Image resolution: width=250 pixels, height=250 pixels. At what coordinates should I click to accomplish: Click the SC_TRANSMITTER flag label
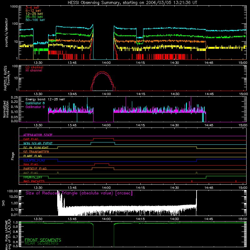pyautogui.click(x=36, y=152)
